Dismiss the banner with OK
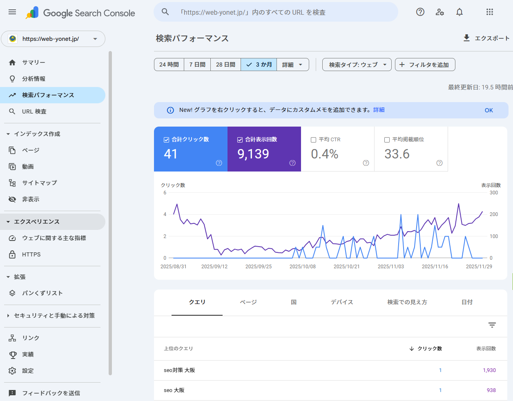This screenshot has height=401, width=513. click(x=488, y=110)
